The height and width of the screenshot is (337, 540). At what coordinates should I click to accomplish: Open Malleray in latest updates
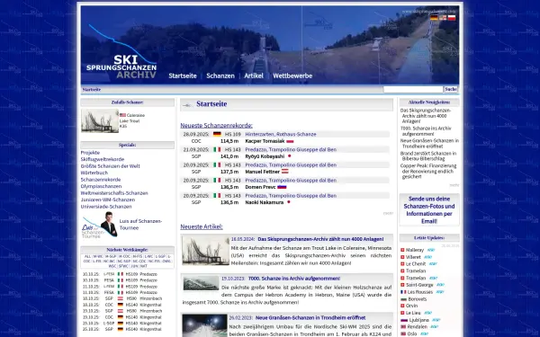point(415,250)
